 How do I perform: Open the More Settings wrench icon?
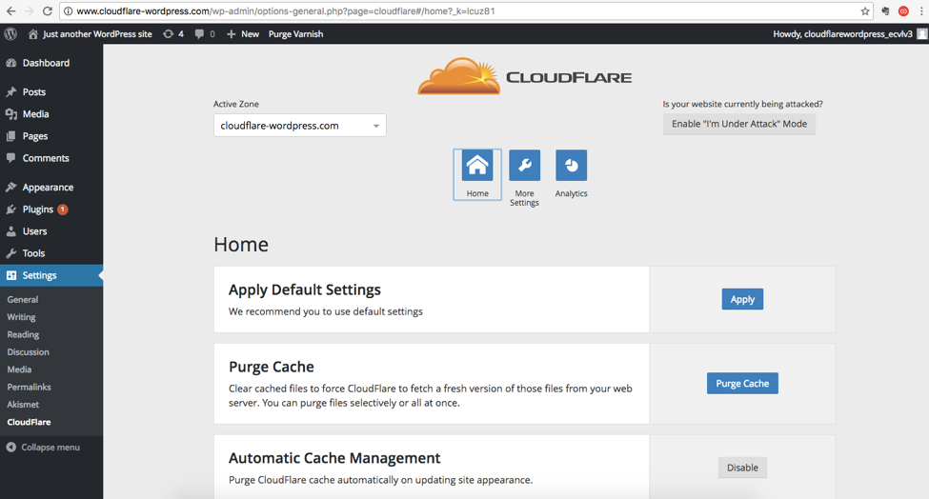pos(524,167)
